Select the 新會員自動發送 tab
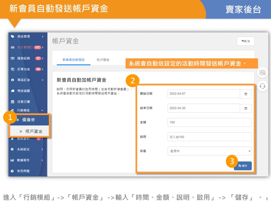This screenshot has height=203, width=271. pyautogui.click(x=73, y=60)
